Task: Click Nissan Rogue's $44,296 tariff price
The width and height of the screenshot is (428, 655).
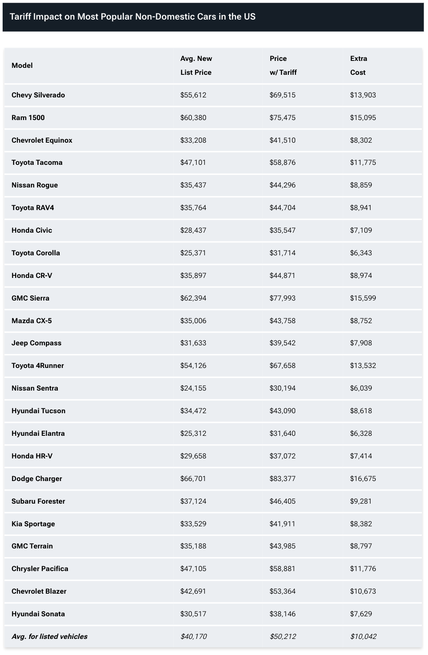Action: coord(282,185)
